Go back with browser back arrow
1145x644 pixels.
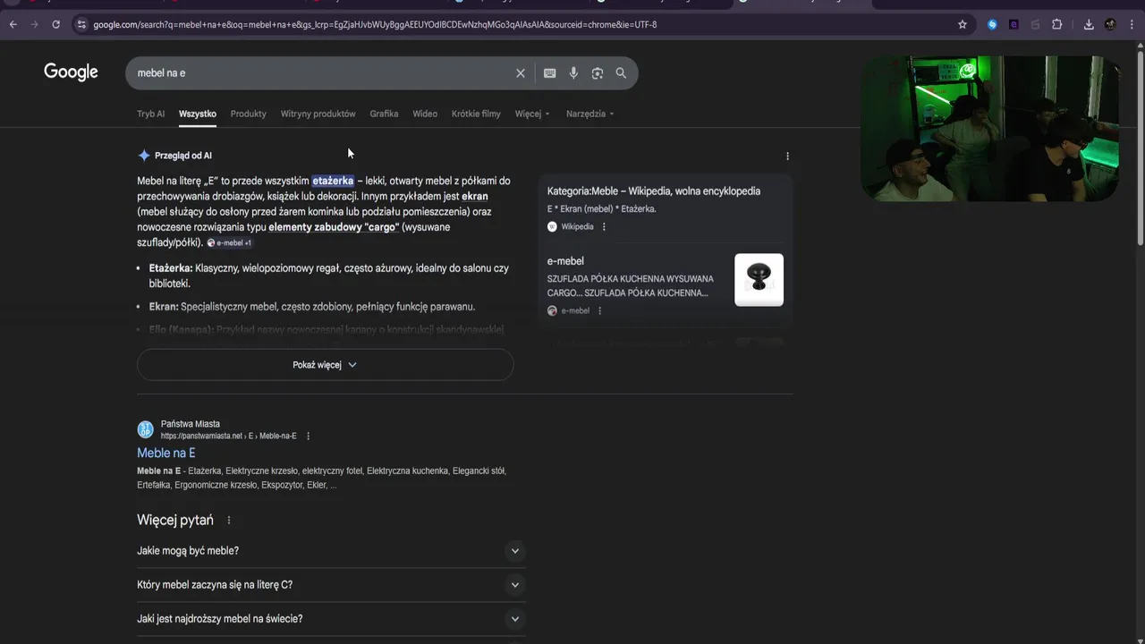(13, 24)
